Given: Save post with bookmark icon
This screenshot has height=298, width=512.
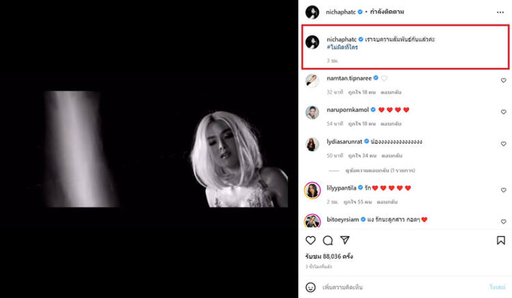Looking at the screenshot, I should click(501, 241).
